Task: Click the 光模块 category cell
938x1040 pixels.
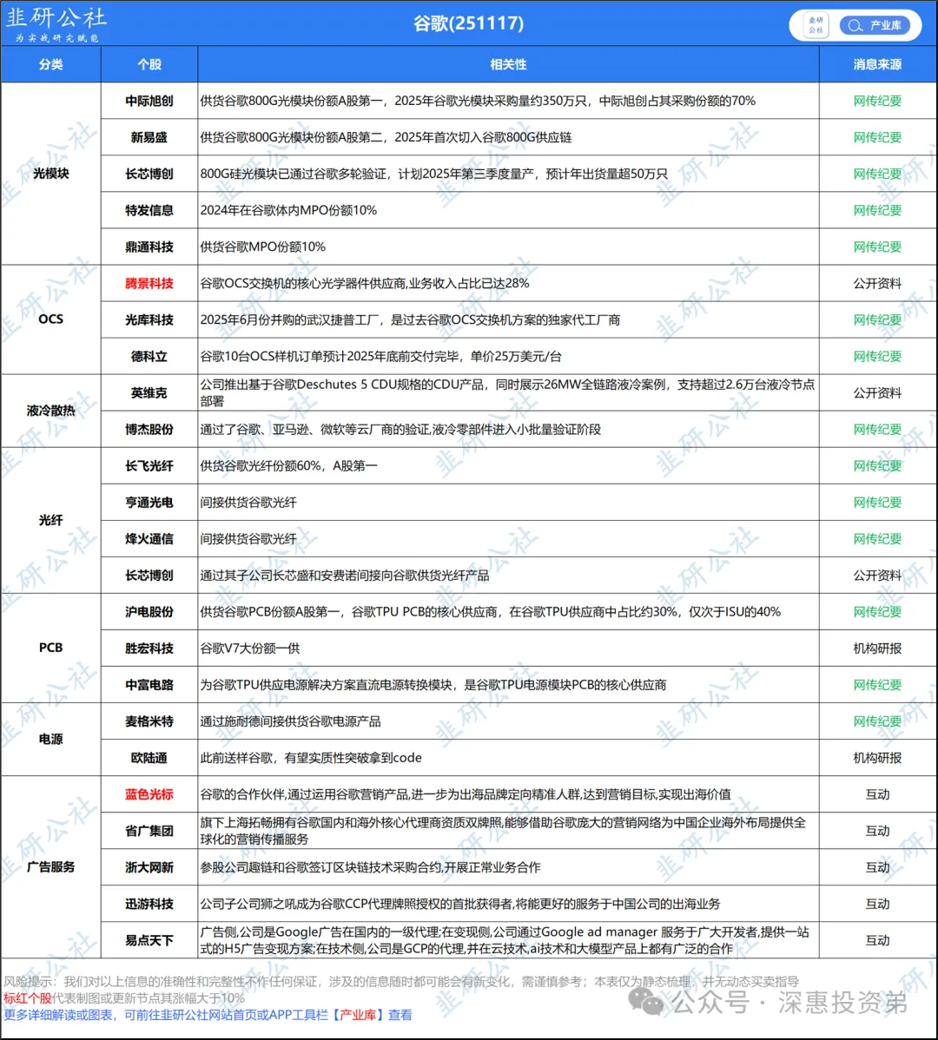Action: (51, 174)
